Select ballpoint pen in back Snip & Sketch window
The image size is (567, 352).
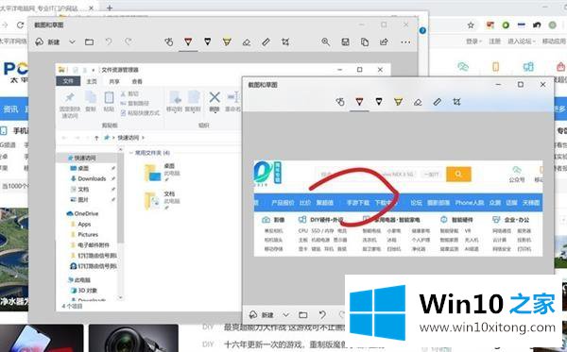click(x=188, y=42)
